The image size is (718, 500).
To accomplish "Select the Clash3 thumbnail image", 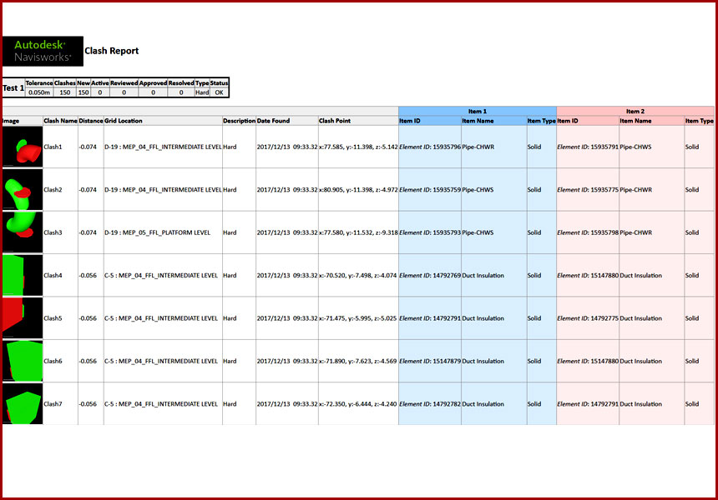I will [x=23, y=232].
